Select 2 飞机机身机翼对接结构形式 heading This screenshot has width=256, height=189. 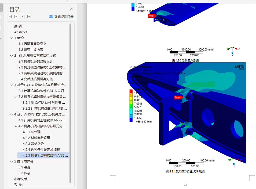[35, 55]
